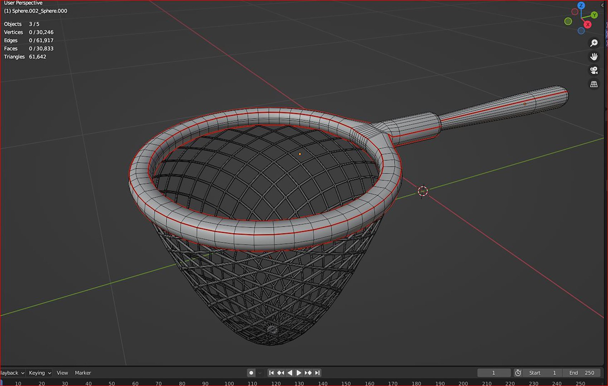
Task: Toggle camera view with camera icon
Action: (x=594, y=70)
